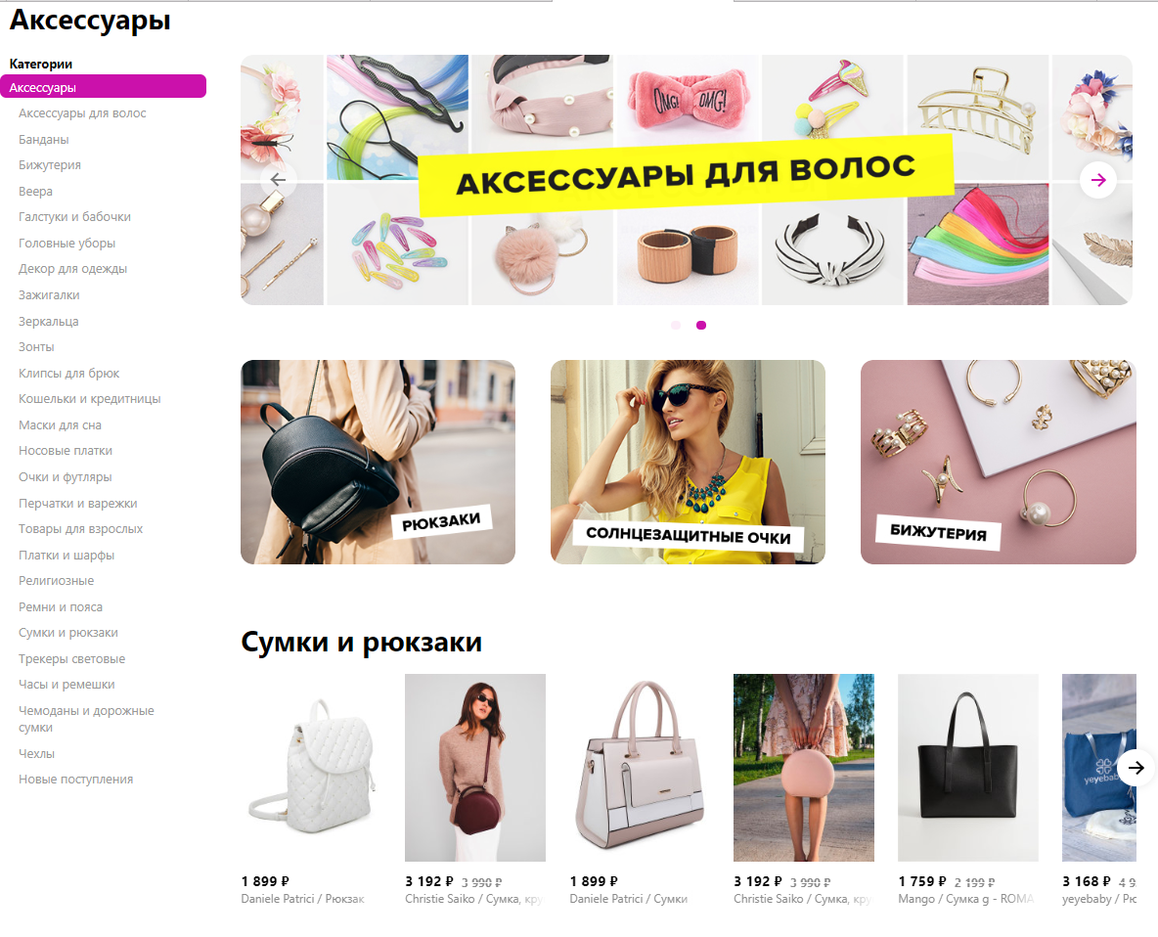The image size is (1158, 937).
Task: Open the Солнцезащитные очки promo tile
Action: 688,463
